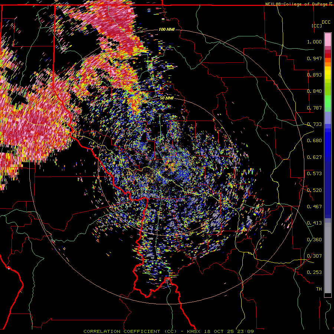Image resolution: width=334 pixels, height=334 pixels.
Task: Click the 0.467 scale label
Action: click(x=314, y=207)
